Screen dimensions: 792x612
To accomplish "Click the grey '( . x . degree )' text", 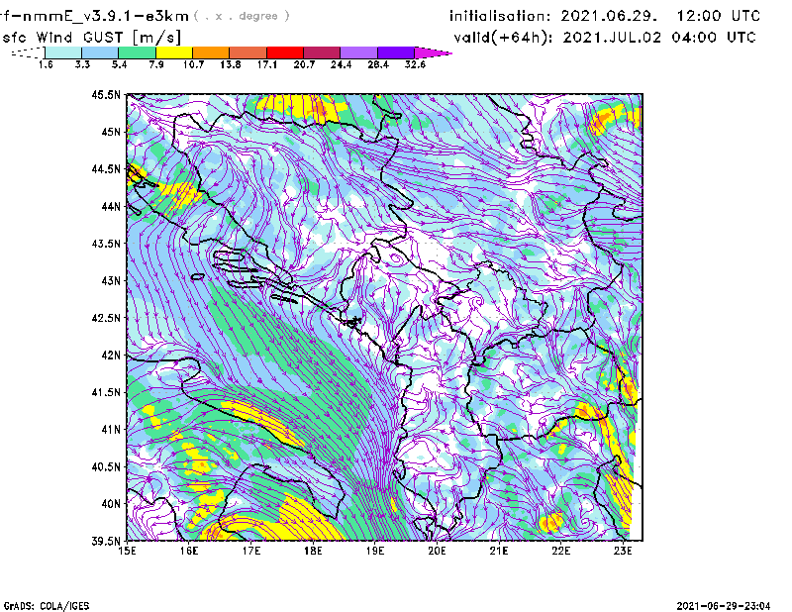I will pos(242,16).
